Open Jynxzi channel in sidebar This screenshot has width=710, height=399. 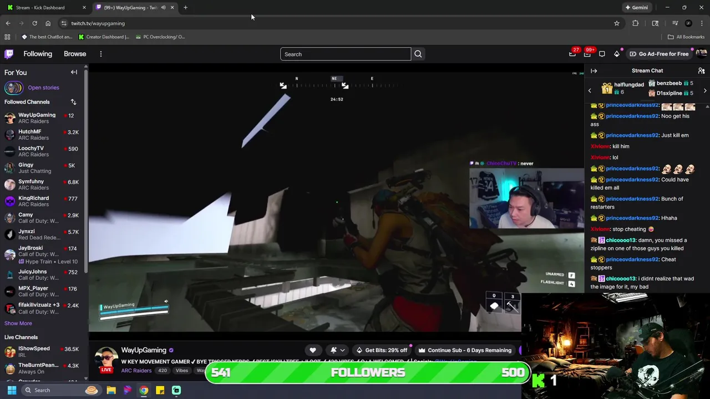(43, 234)
